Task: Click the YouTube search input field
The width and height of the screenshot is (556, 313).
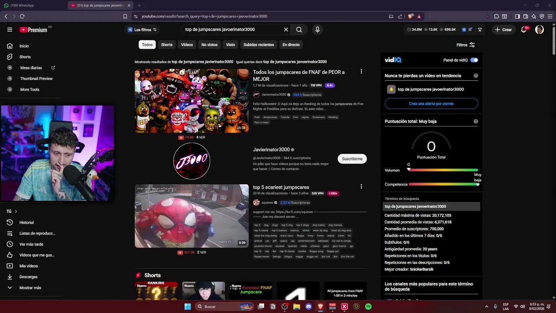Action: pyautogui.click(x=232, y=30)
